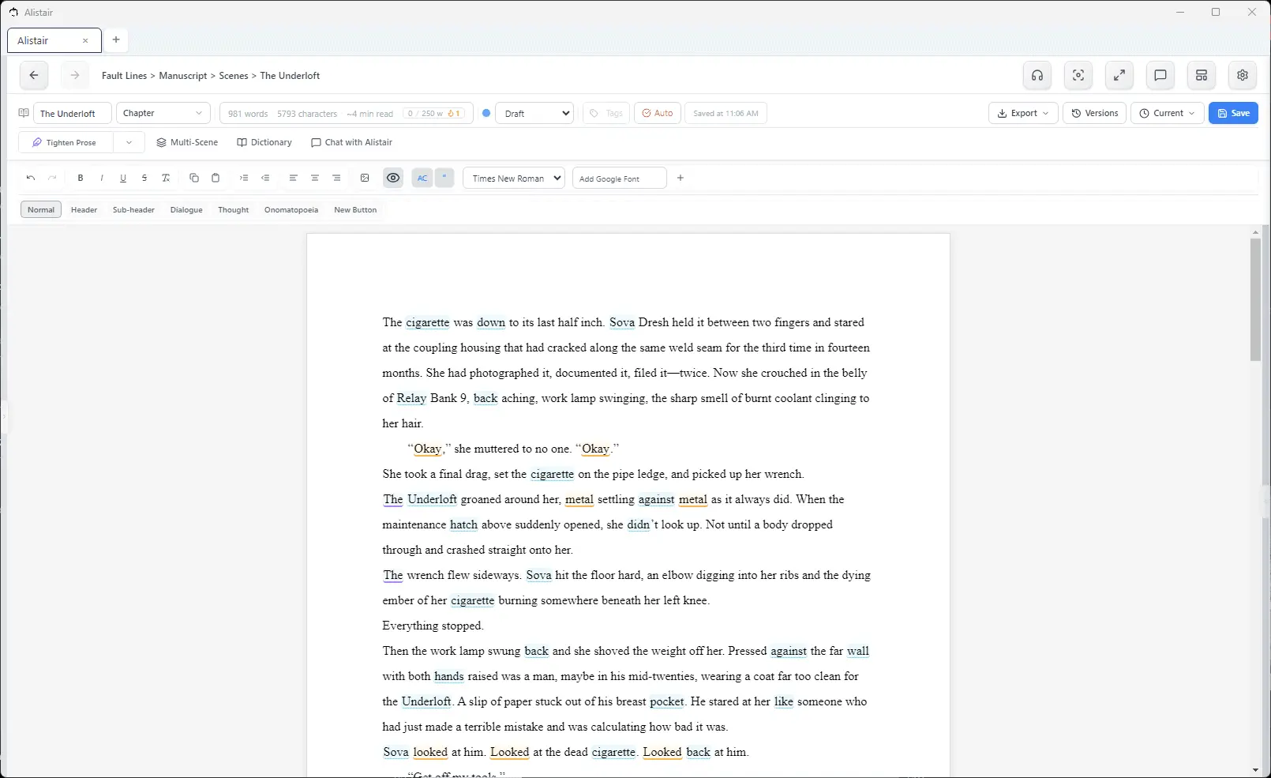Toggle the AC autocorrect button
Viewport: 1271px width, 778px height.
422,179
